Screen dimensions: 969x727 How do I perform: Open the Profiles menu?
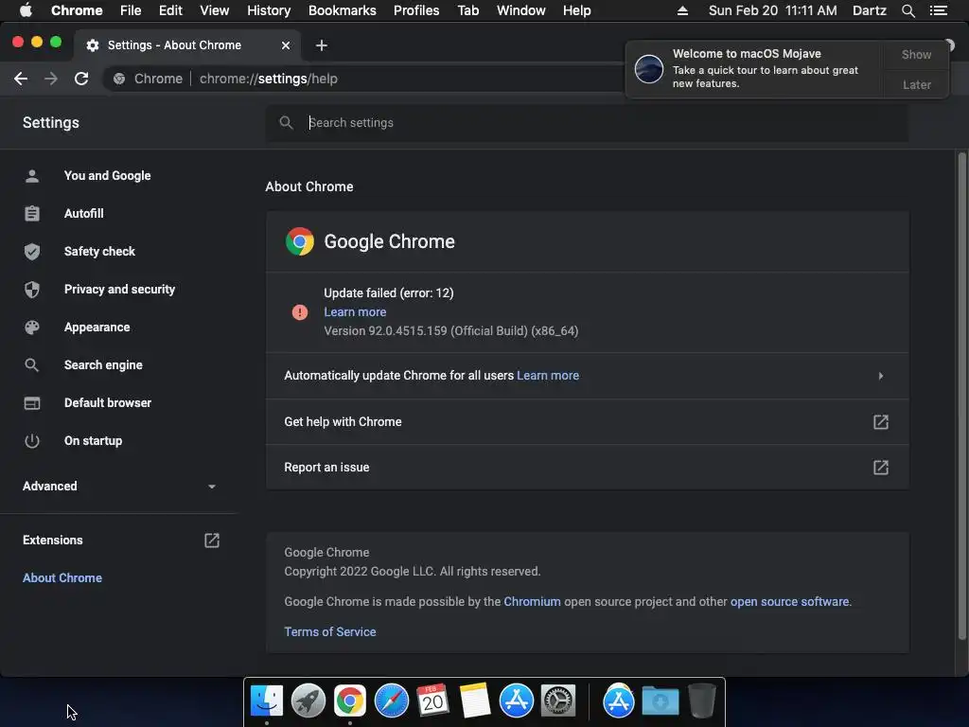pyautogui.click(x=416, y=10)
